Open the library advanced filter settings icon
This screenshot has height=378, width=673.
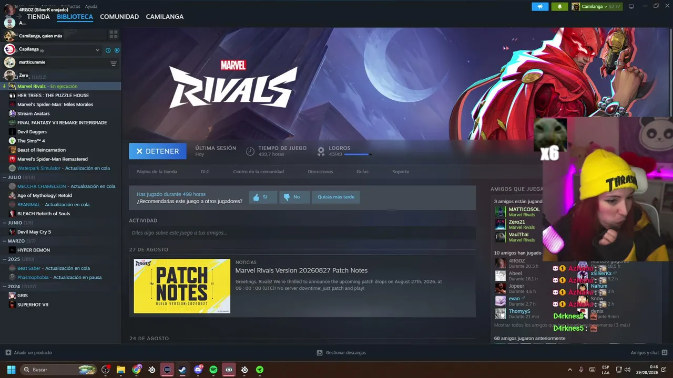click(113, 64)
